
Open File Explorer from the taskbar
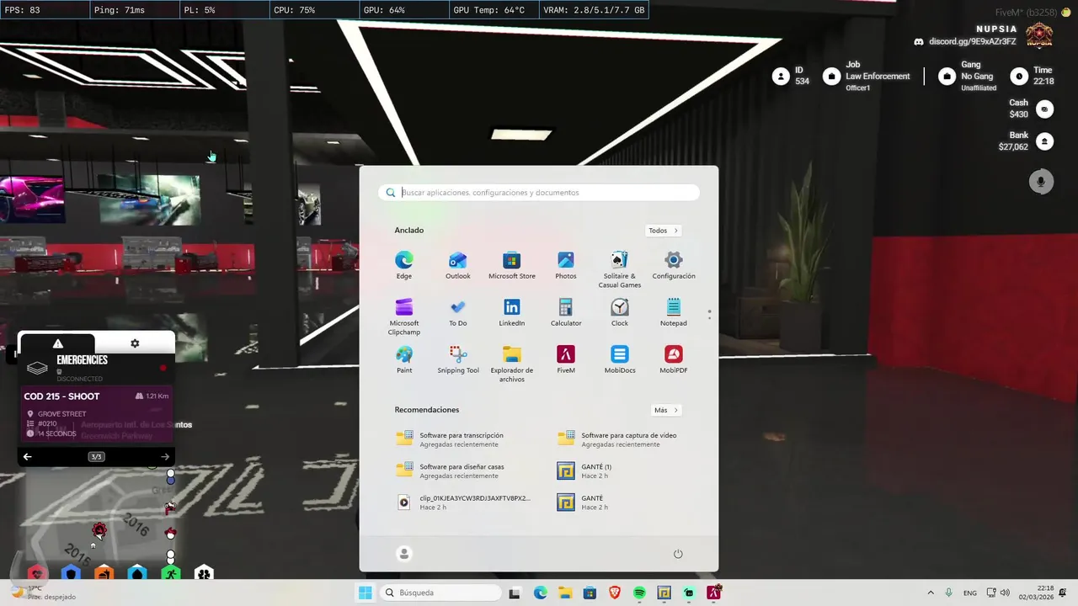tap(564, 593)
